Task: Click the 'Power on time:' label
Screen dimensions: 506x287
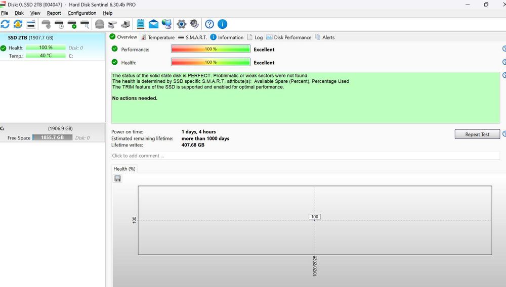Action: 127,132
